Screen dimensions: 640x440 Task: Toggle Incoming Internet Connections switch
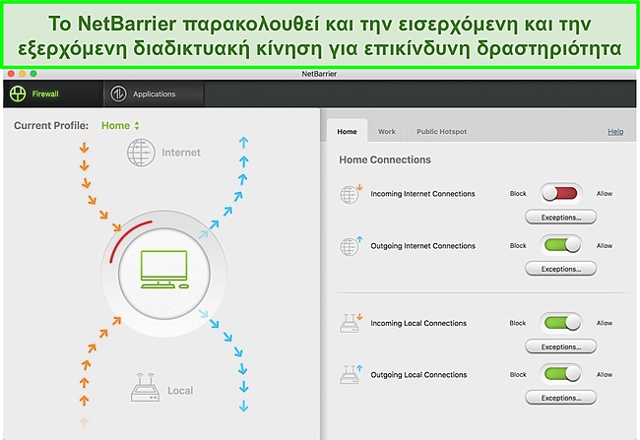561,194
